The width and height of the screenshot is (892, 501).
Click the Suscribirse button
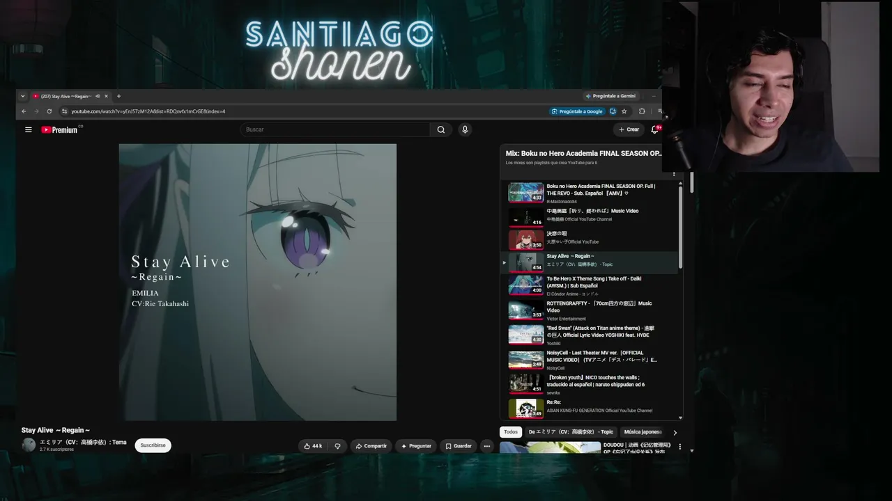(153, 445)
